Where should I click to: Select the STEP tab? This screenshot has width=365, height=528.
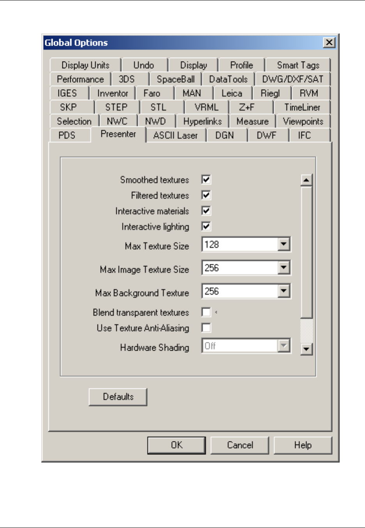click(116, 107)
